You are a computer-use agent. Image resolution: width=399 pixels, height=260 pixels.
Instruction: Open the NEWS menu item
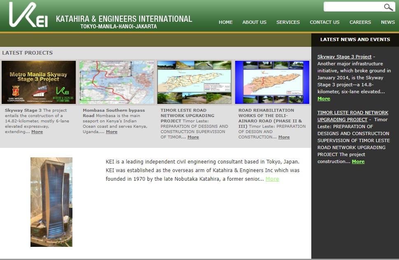click(387, 22)
